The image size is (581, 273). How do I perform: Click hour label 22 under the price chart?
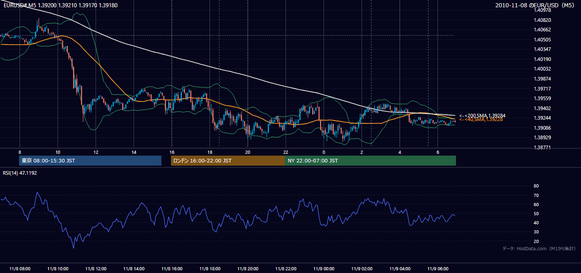tap(285, 152)
